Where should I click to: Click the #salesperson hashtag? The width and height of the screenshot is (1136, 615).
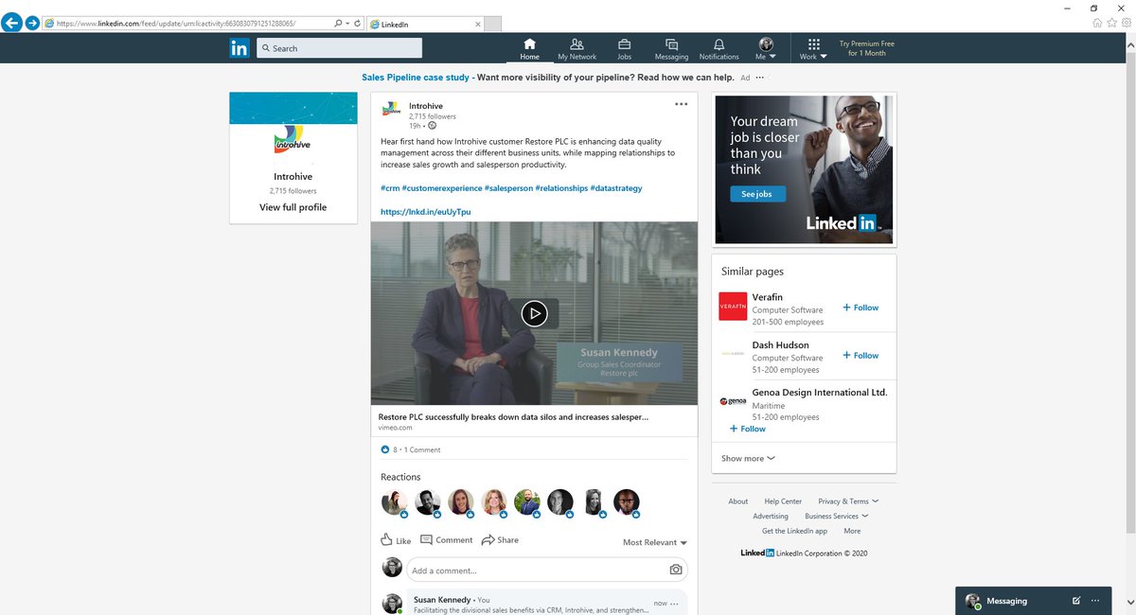click(x=508, y=188)
